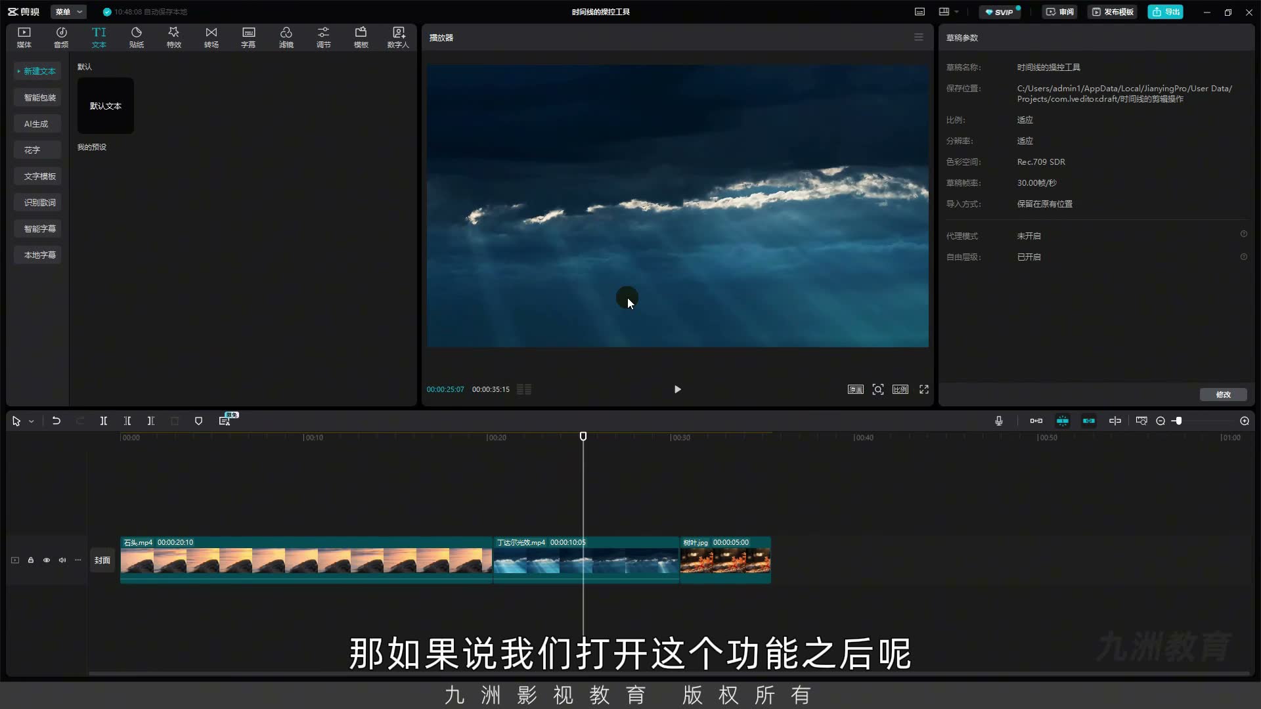
Task: Play the preview video
Action: coord(678,389)
